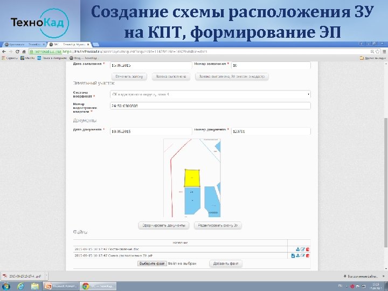This screenshot has width=388, height=291.
Task: Click the zoom magnifier in the address bar
Action: tap(372, 52)
